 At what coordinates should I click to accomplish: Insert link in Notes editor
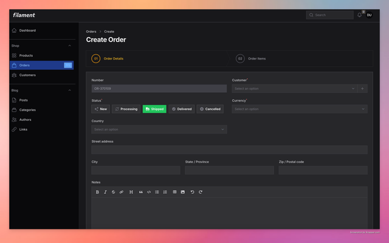(x=122, y=192)
